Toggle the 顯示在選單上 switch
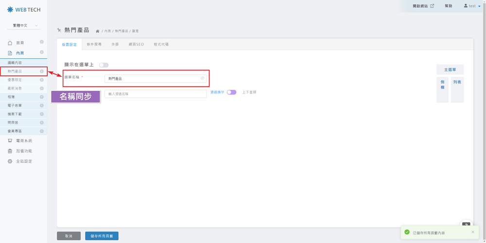Screen dimensions: 486x243 (x=104, y=65)
